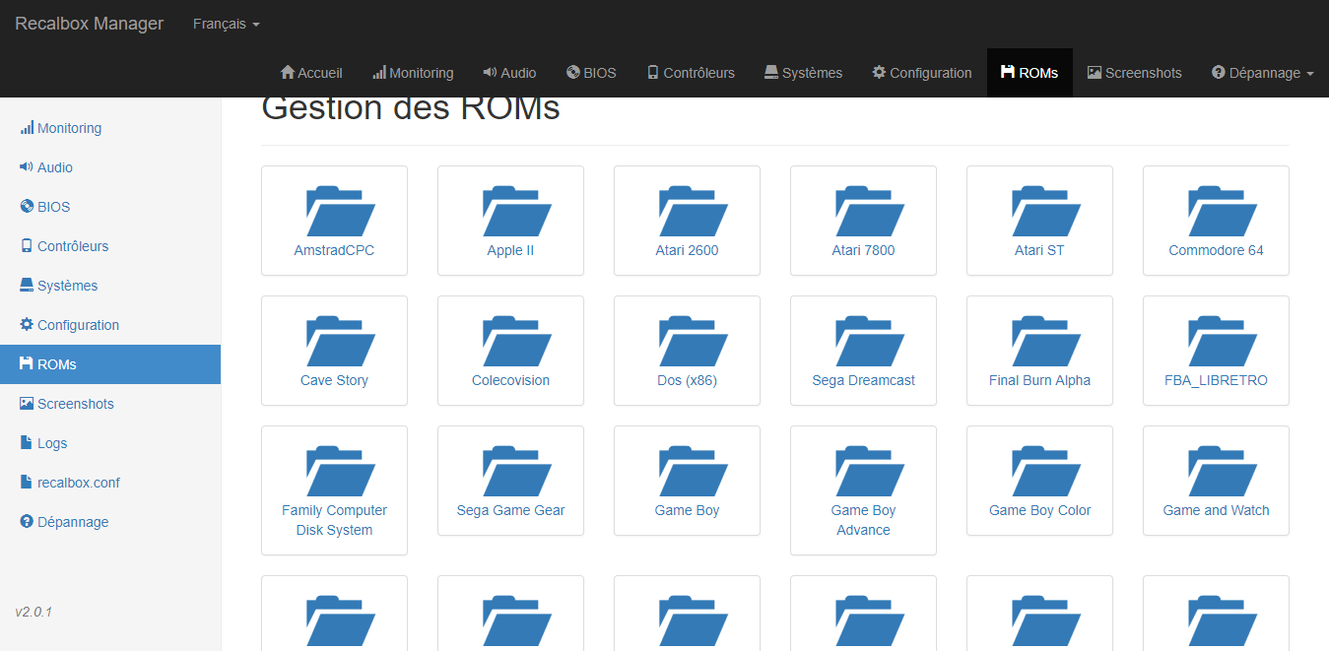
Task: Open the Commodore 64 folder icon
Action: (x=1216, y=209)
